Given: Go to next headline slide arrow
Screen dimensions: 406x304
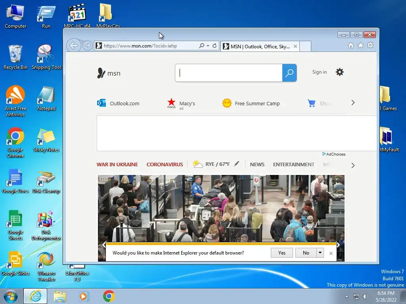Looking at the screenshot, I should [338, 245].
